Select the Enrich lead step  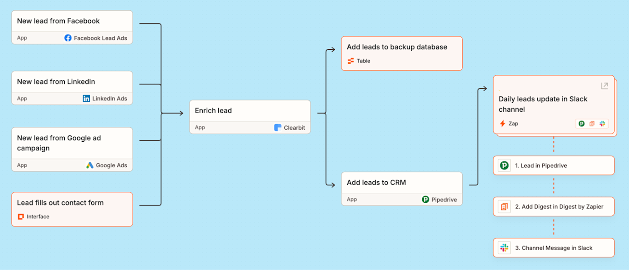(x=250, y=117)
